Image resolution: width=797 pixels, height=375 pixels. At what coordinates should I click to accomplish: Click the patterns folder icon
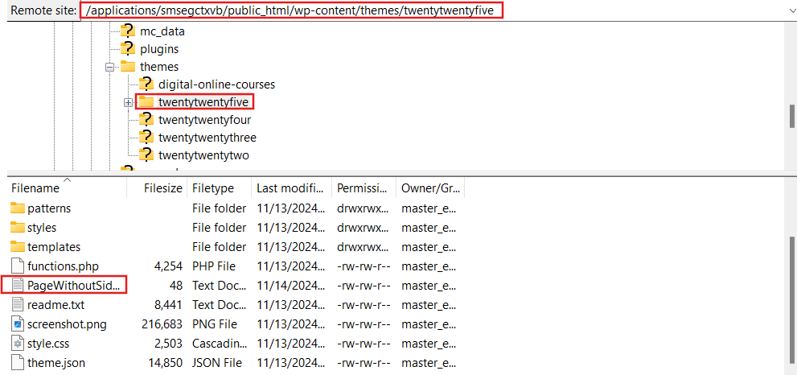(18, 208)
